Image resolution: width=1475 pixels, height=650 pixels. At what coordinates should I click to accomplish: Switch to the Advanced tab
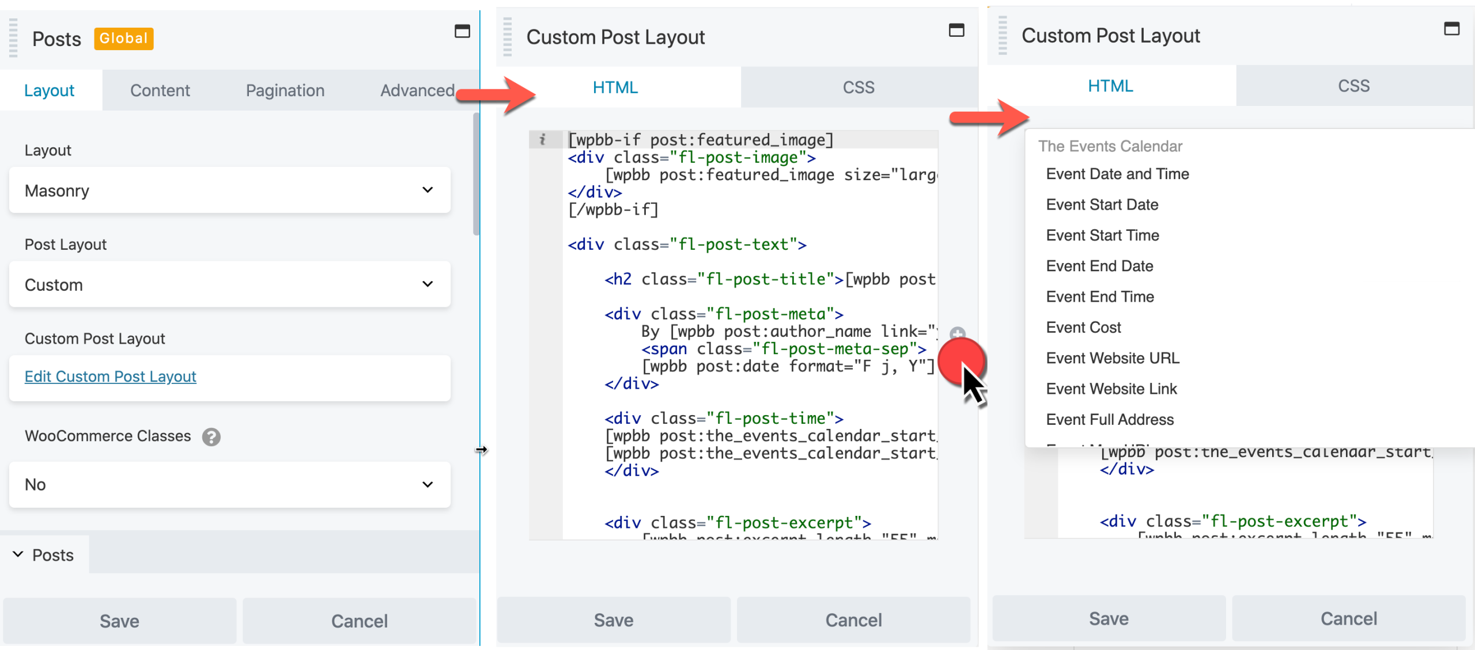[418, 90]
